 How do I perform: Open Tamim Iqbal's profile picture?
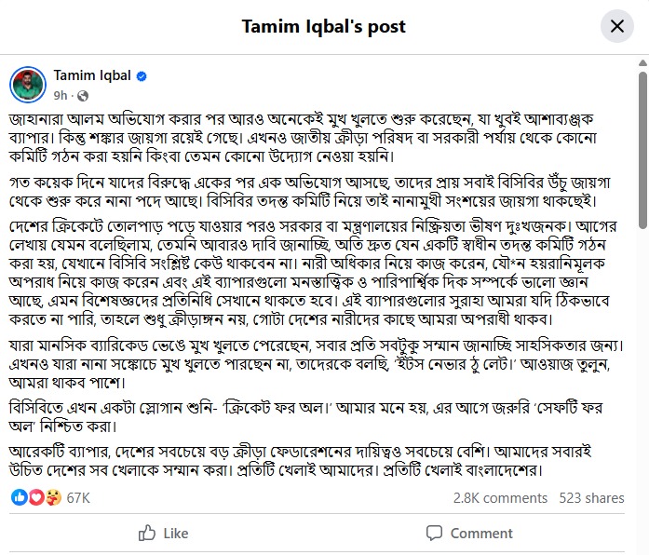pyautogui.click(x=28, y=85)
